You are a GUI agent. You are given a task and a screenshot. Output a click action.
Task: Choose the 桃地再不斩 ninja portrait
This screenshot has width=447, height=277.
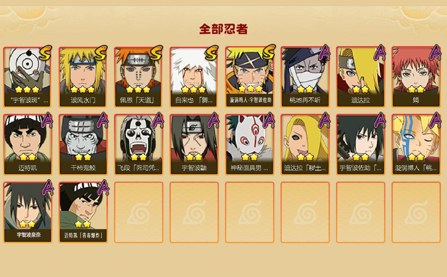[305, 77]
